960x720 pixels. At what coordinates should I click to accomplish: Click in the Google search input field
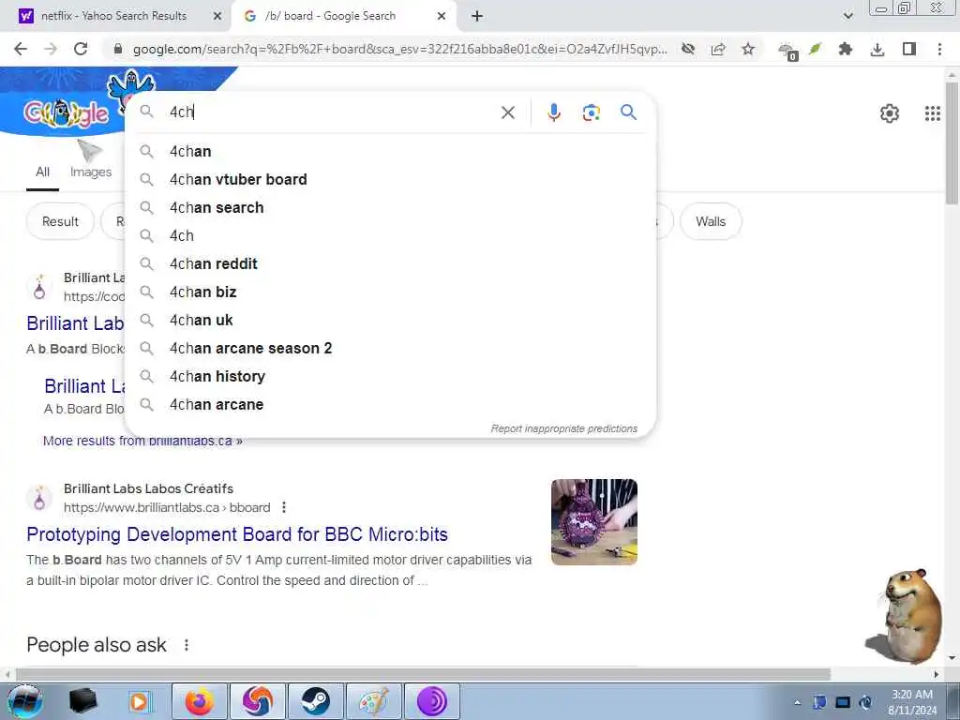click(331, 112)
